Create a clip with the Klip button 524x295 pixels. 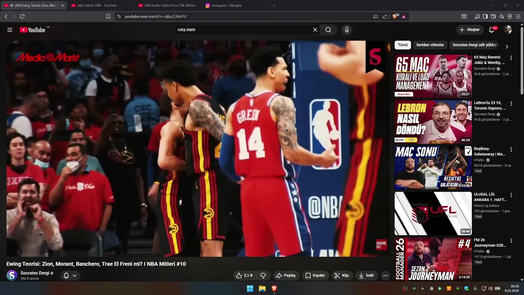pyautogui.click(x=341, y=276)
